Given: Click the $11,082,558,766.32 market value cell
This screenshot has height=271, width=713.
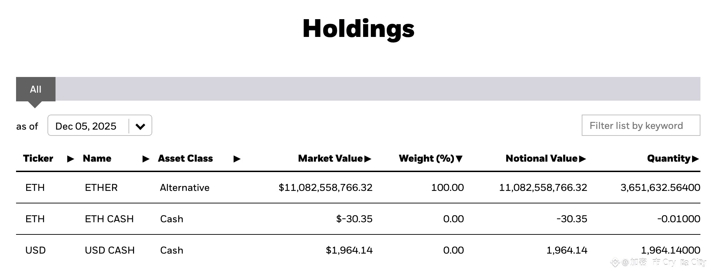Looking at the screenshot, I should 325,188.
